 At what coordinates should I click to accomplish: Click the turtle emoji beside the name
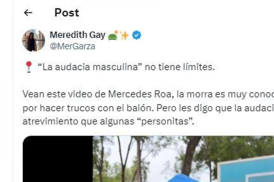pyautogui.click(x=113, y=35)
